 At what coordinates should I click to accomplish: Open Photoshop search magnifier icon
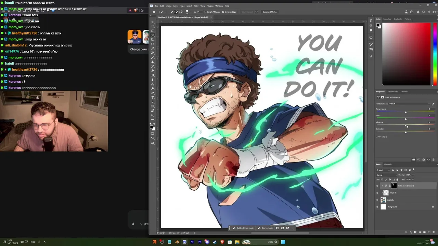click(x=424, y=12)
